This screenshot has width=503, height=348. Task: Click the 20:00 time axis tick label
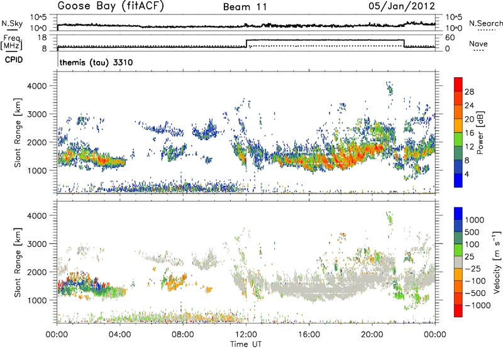pos(372,335)
